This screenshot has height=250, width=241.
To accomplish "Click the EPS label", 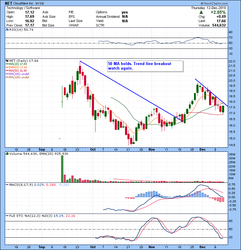I will [72, 17].
